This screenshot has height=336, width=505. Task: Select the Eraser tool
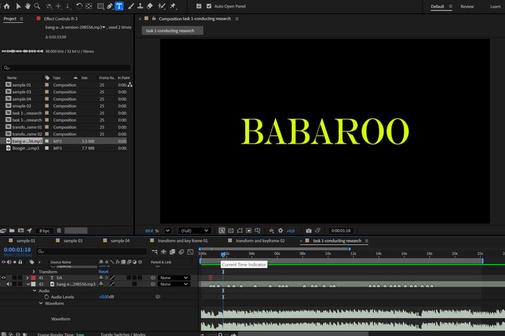pyautogui.click(x=149, y=6)
